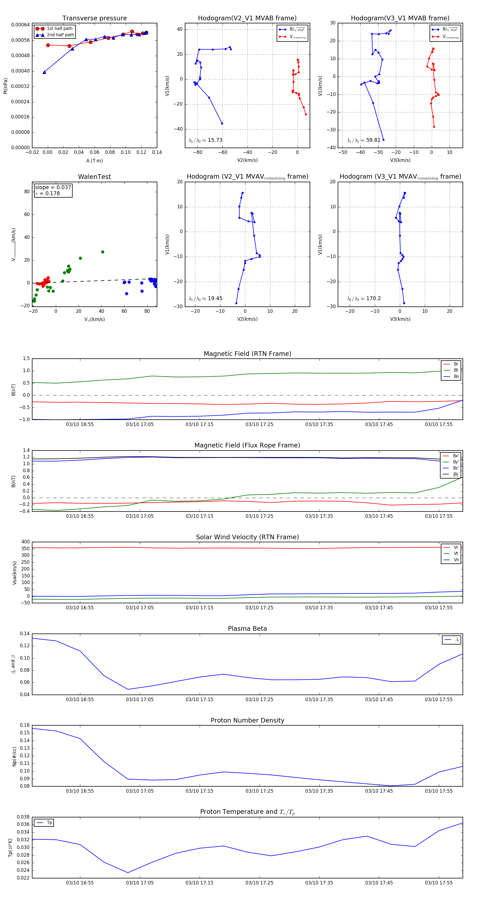495x907 pixels.
Task: Click the 'Solar Wind Velocity (RTN Frame)' title
Action: pos(247,537)
